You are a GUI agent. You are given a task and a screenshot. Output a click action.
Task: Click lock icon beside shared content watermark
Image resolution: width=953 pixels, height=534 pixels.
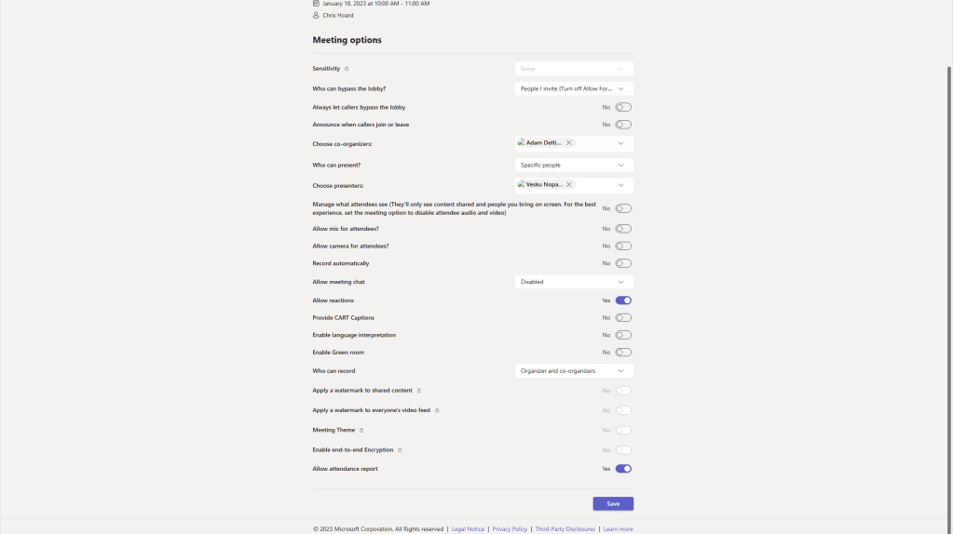[419, 391]
